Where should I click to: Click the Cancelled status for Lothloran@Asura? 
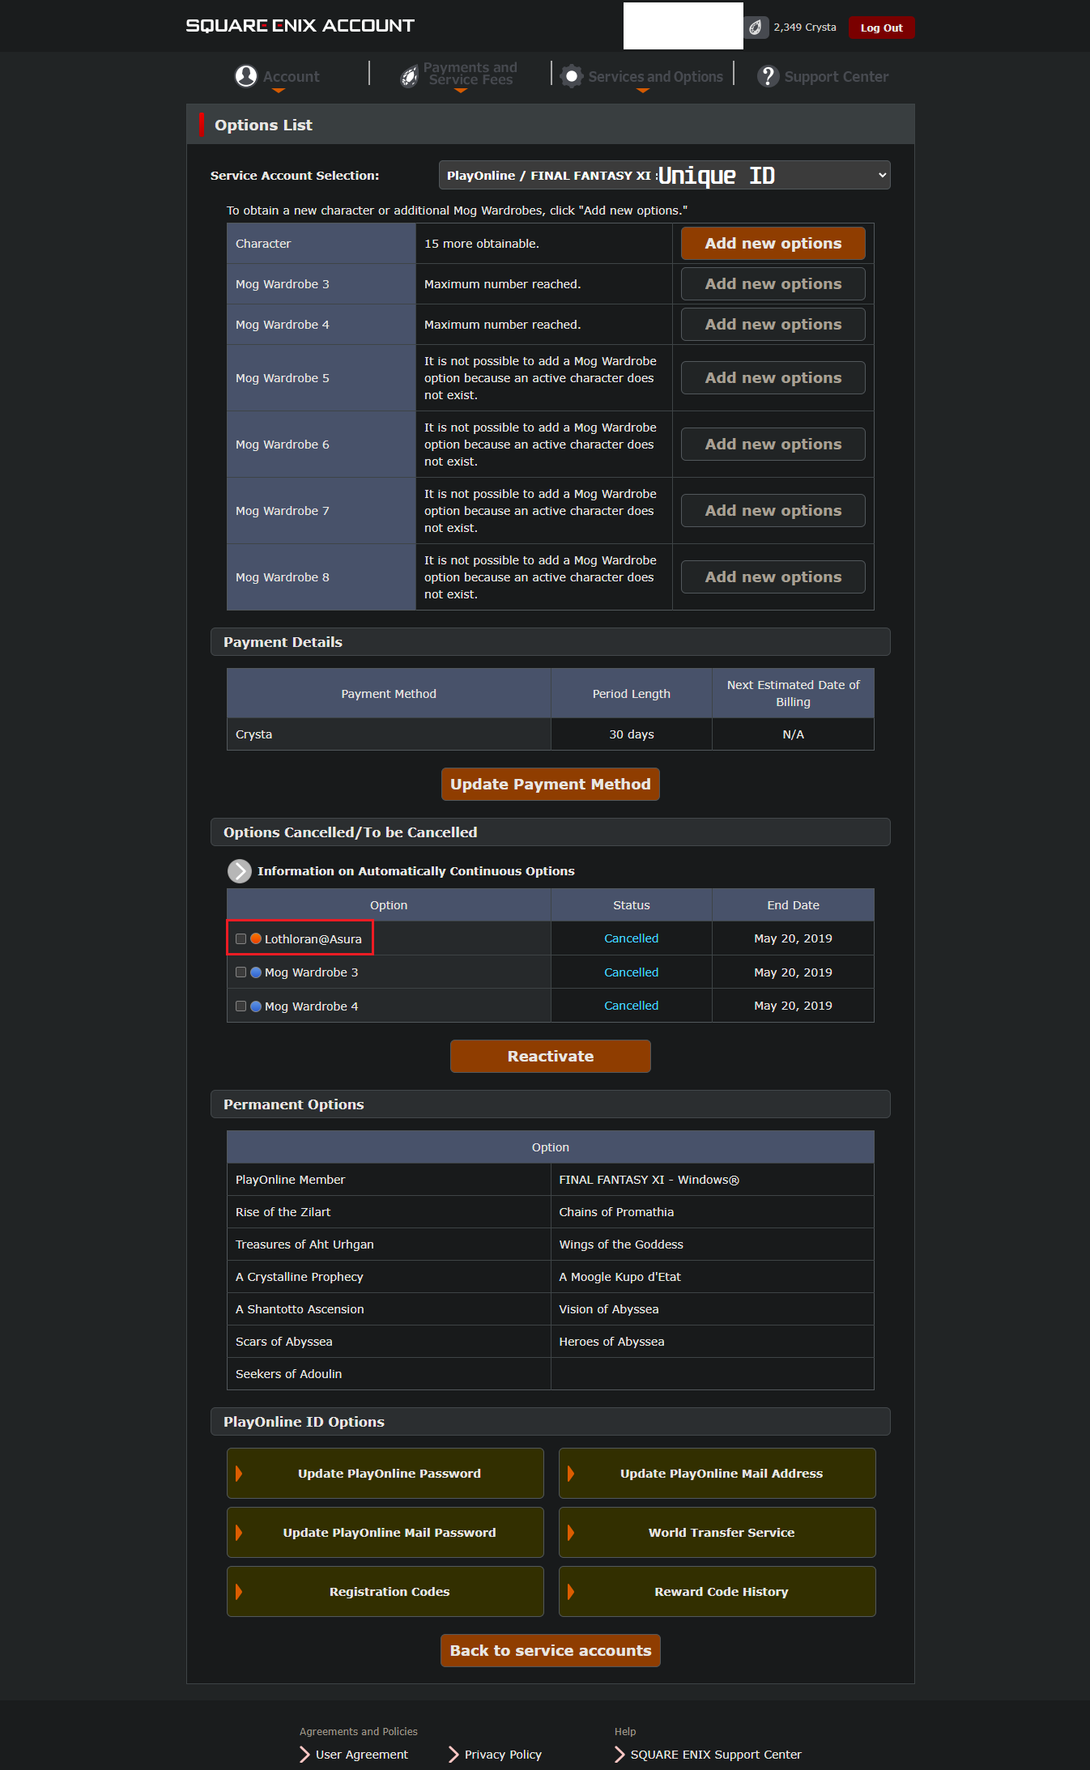[x=631, y=938]
